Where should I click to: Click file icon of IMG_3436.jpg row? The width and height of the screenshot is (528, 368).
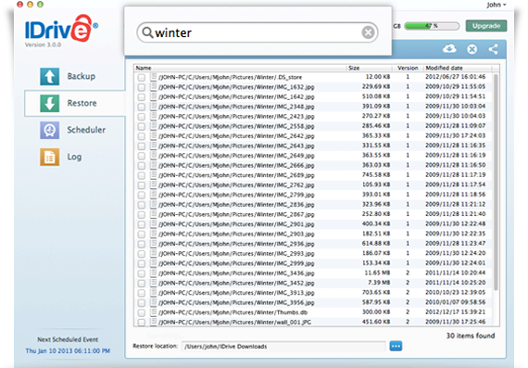pos(154,273)
